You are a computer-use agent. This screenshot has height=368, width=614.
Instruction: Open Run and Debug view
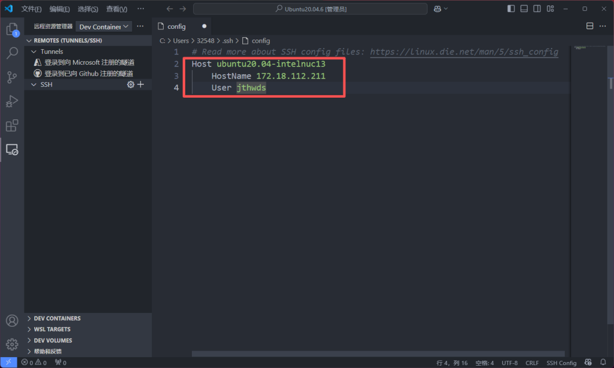pyautogui.click(x=12, y=101)
